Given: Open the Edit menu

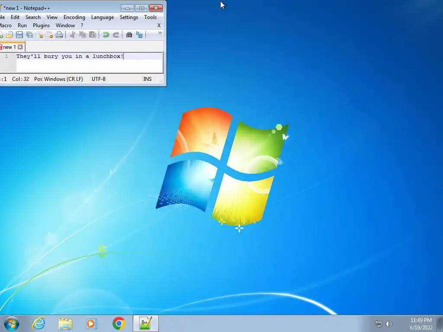Looking at the screenshot, I should point(15,17).
